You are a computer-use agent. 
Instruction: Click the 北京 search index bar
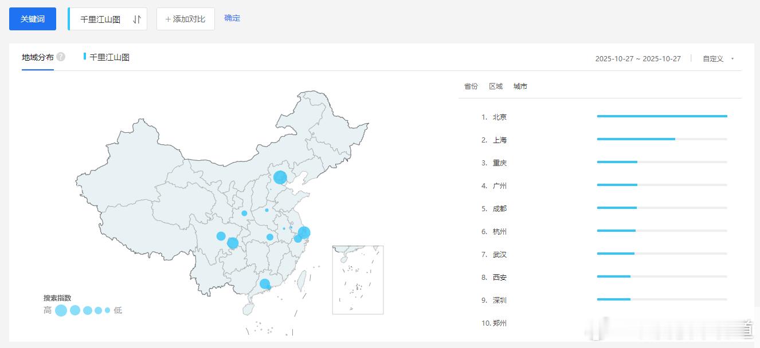click(x=662, y=116)
